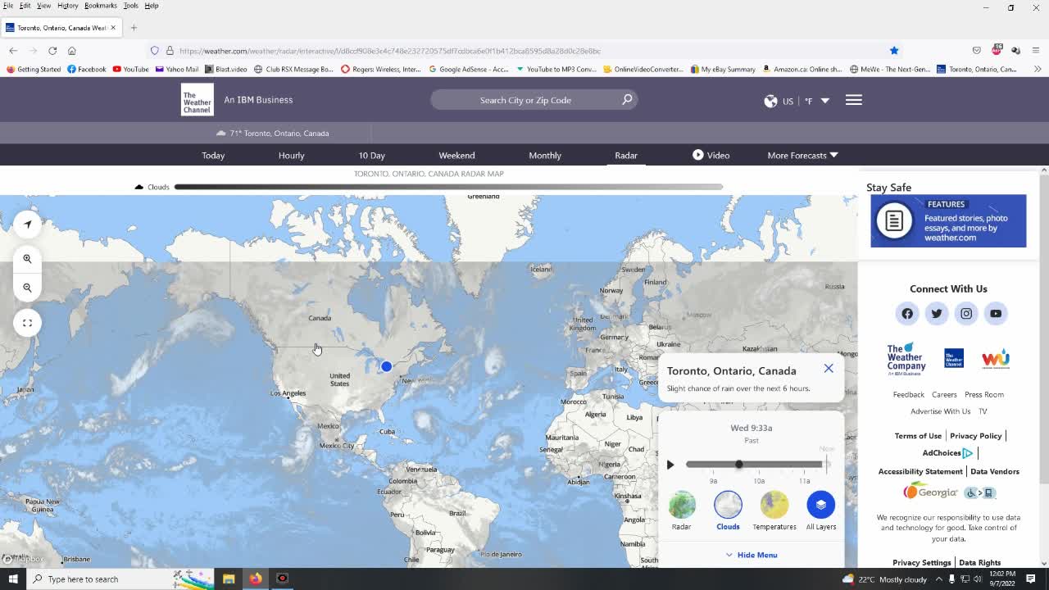1049x590 pixels.
Task: Open Firefox from the taskbar
Action: 256,579
